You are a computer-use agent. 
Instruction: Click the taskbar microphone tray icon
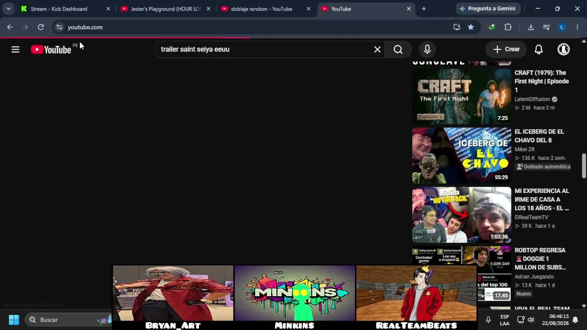pyautogui.click(x=488, y=320)
